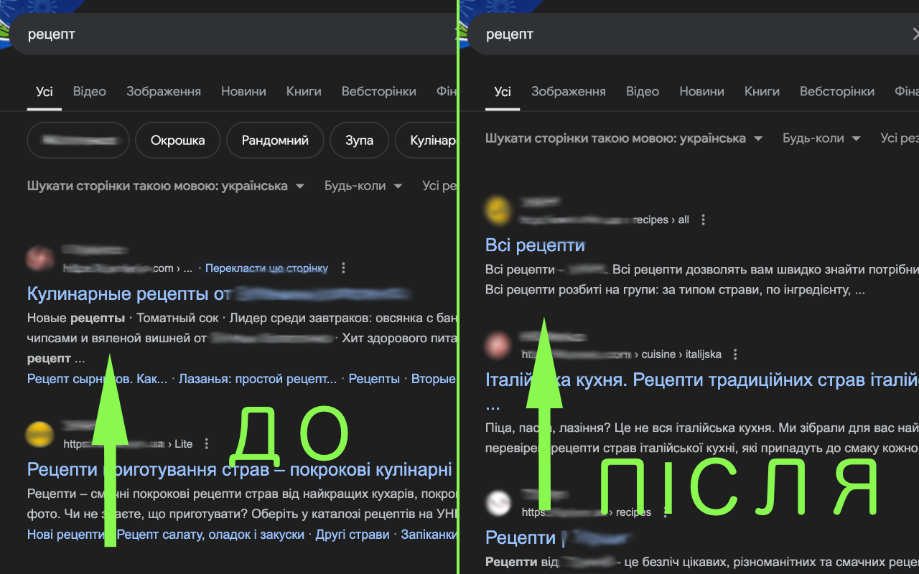The width and height of the screenshot is (919, 574).
Task: Click the red favicon of the first left-panel result
Action: 39,258
